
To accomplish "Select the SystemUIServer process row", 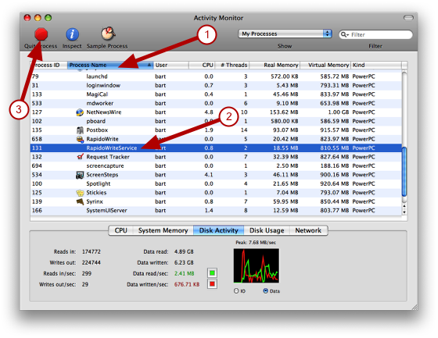I will 216,211.
